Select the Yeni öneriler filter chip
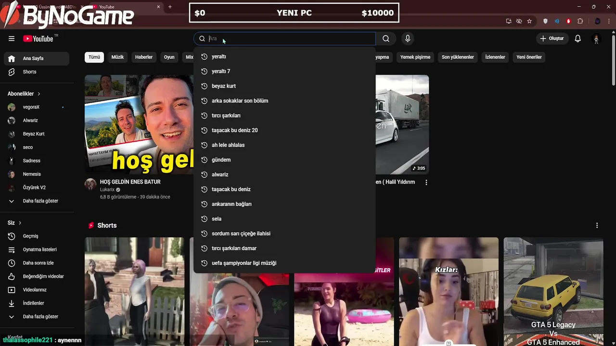Image resolution: width=616 pixels, height=346 pixels. [529, 57]
